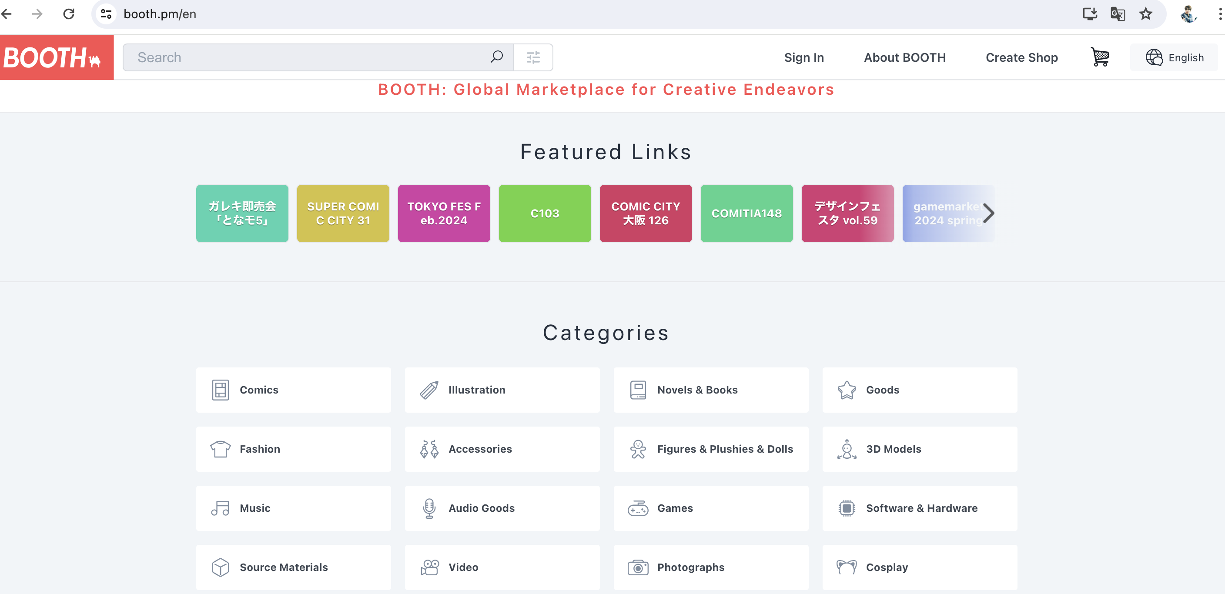
Task: Open the search filter options icon
Action: 533,57
